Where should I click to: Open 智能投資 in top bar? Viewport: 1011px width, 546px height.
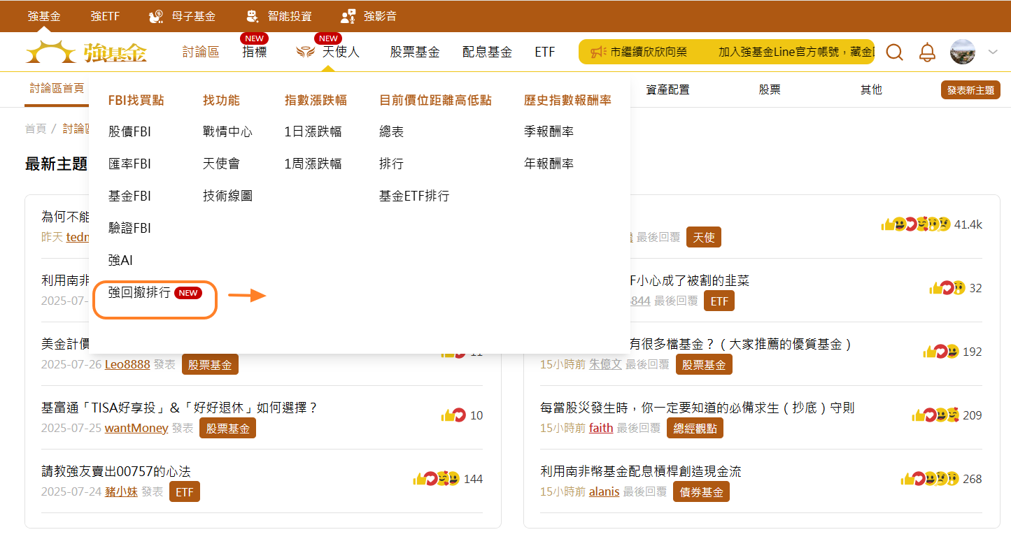[279, 16]
